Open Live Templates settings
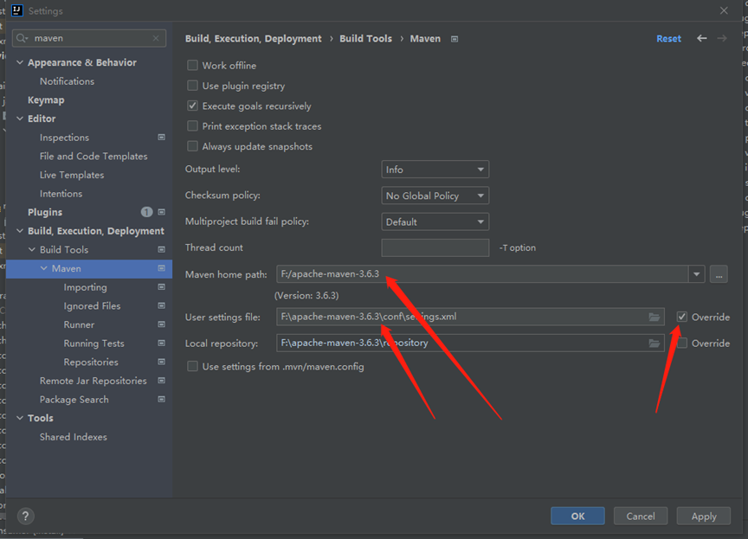The width and height of the screenshot is (748, 539). 72,175
